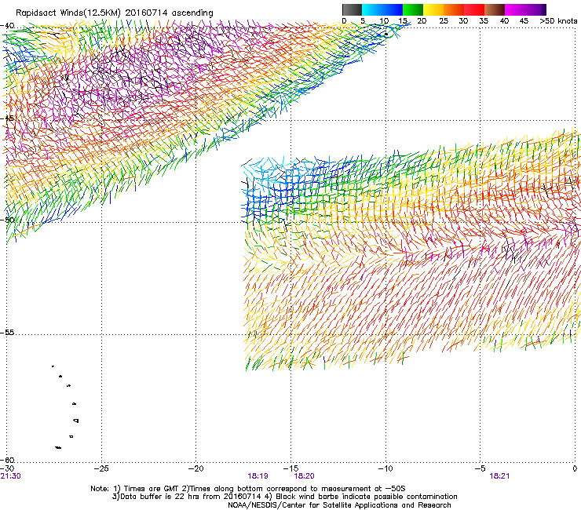581x510 pixels.
Task: Click the orange 25-30 knots legend swatch
Action: tap(454, 9)
